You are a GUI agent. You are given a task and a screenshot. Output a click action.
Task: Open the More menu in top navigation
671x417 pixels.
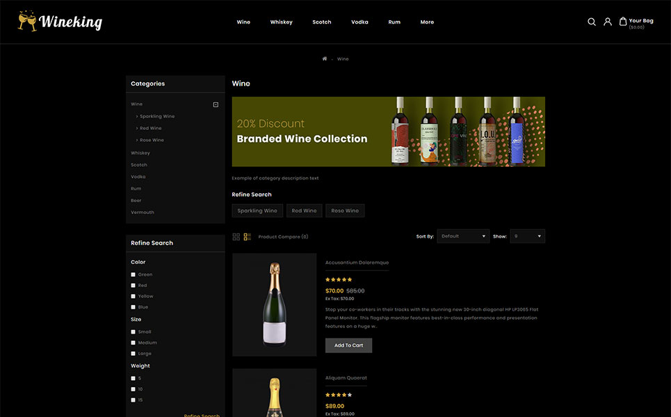pos(427,22)
